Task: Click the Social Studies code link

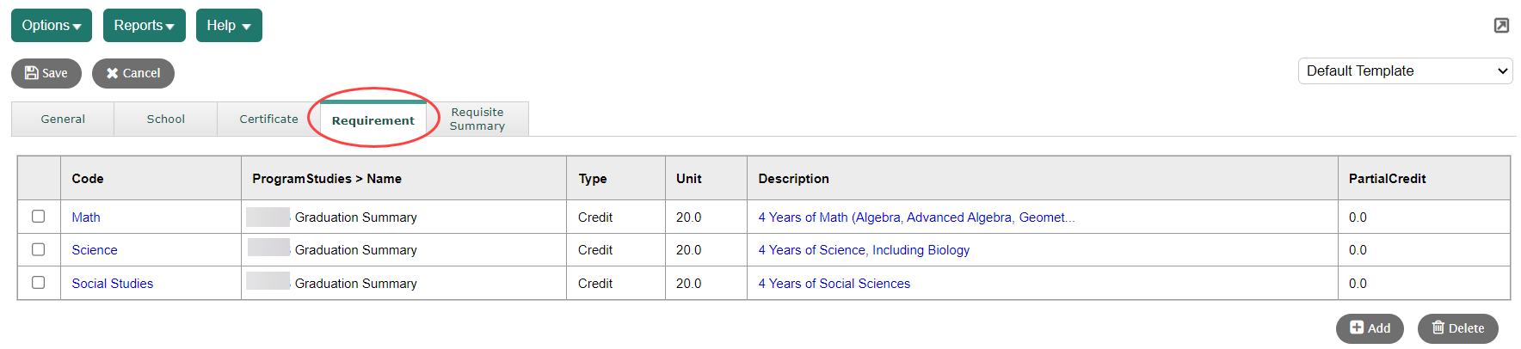Action: tap(113, 284)
